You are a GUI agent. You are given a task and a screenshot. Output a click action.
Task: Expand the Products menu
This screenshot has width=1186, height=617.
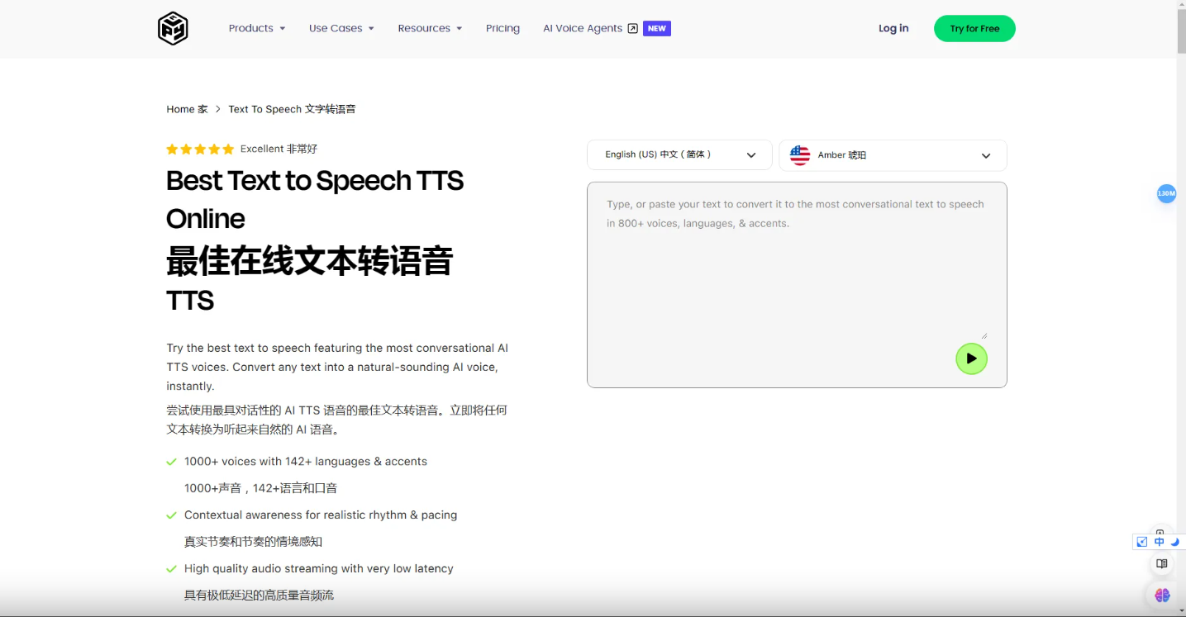pos(256,29)
